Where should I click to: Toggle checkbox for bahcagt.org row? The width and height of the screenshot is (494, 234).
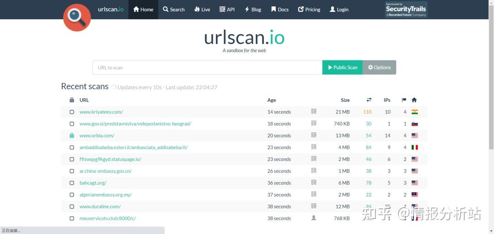tap(72, 183)
